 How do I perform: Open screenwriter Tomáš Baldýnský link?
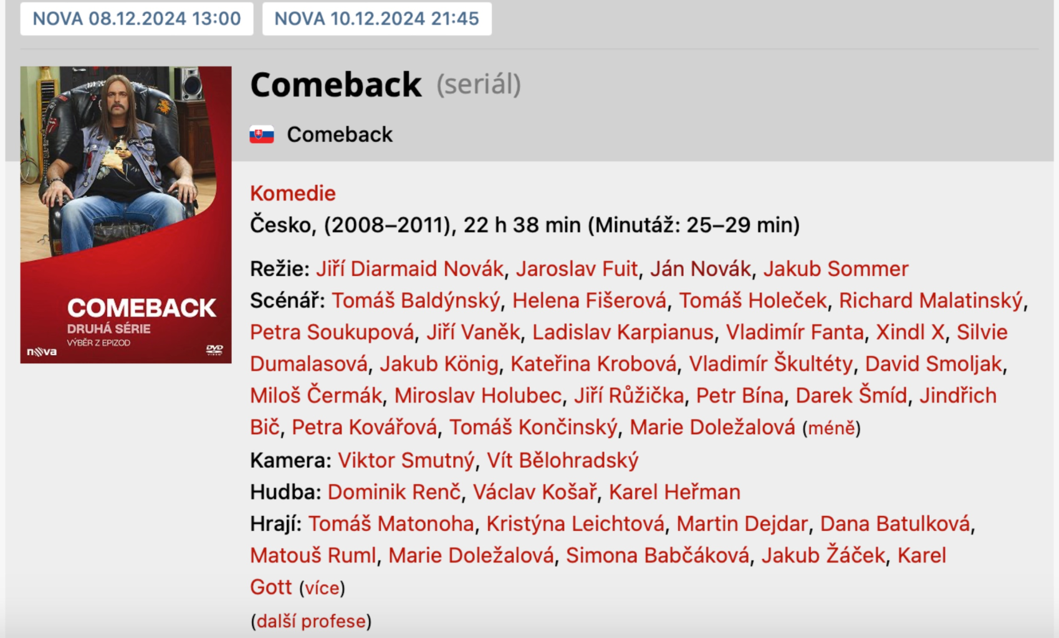416,300
